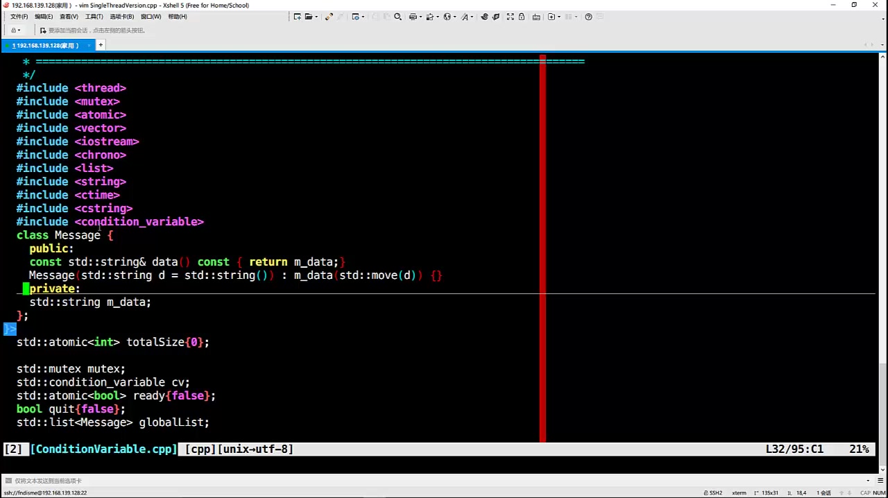Expand the open session dropdown arrow
The height and width of the screenshot is (498, 888).
316,17
